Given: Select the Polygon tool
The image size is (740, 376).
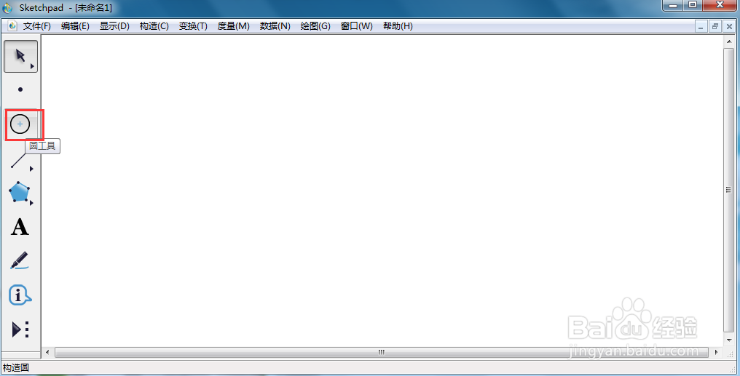Looking at the screenshot, I should pyautogui.click(x=20, y=193).
